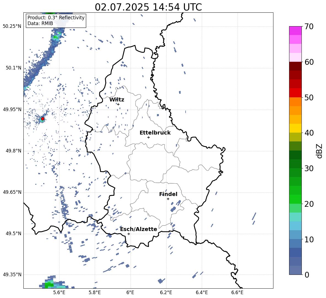Click the 49.95°N latitude label
The image size is (326, 298).
[12, 109]
